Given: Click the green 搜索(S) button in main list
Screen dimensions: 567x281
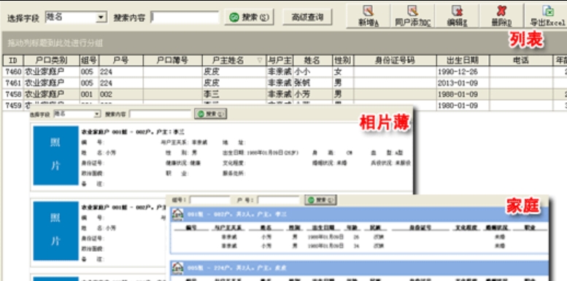Looking at the screenshot, I should [249, 17].
